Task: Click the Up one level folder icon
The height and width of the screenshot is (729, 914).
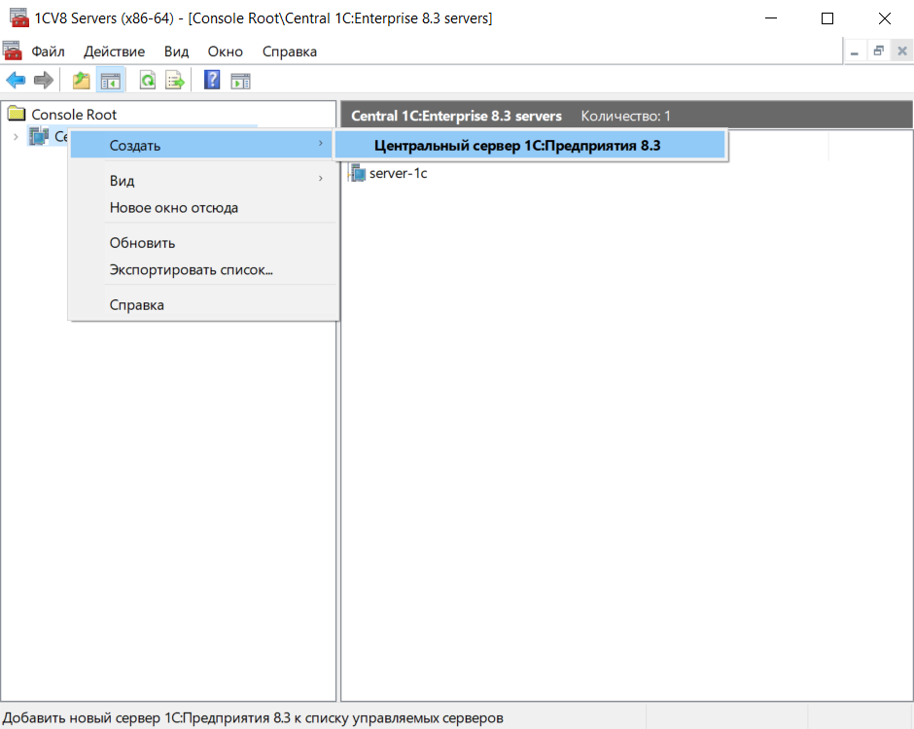Action: pyautogui.click(x=81, y=81)
